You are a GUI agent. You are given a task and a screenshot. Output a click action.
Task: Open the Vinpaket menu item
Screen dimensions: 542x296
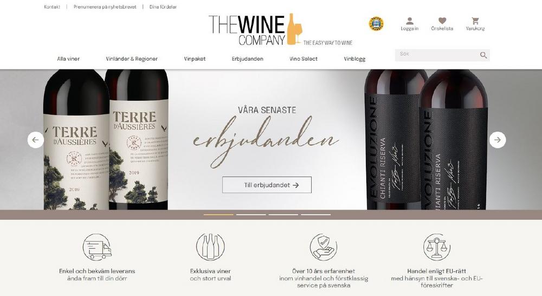click(195, 59)
